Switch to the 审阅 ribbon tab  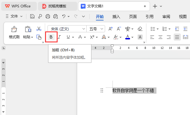(166, 17)
